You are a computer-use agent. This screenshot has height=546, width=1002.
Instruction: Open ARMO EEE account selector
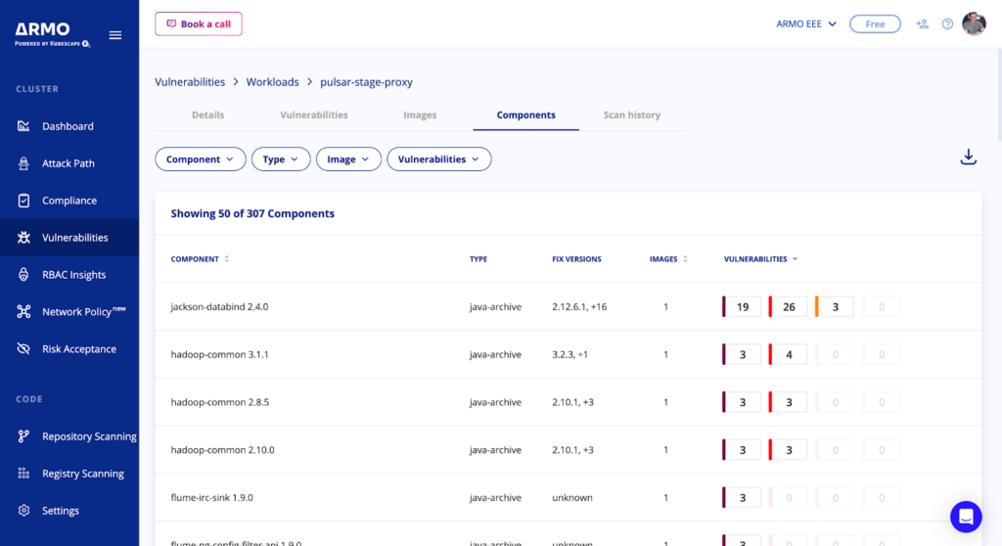pos(806,24)
